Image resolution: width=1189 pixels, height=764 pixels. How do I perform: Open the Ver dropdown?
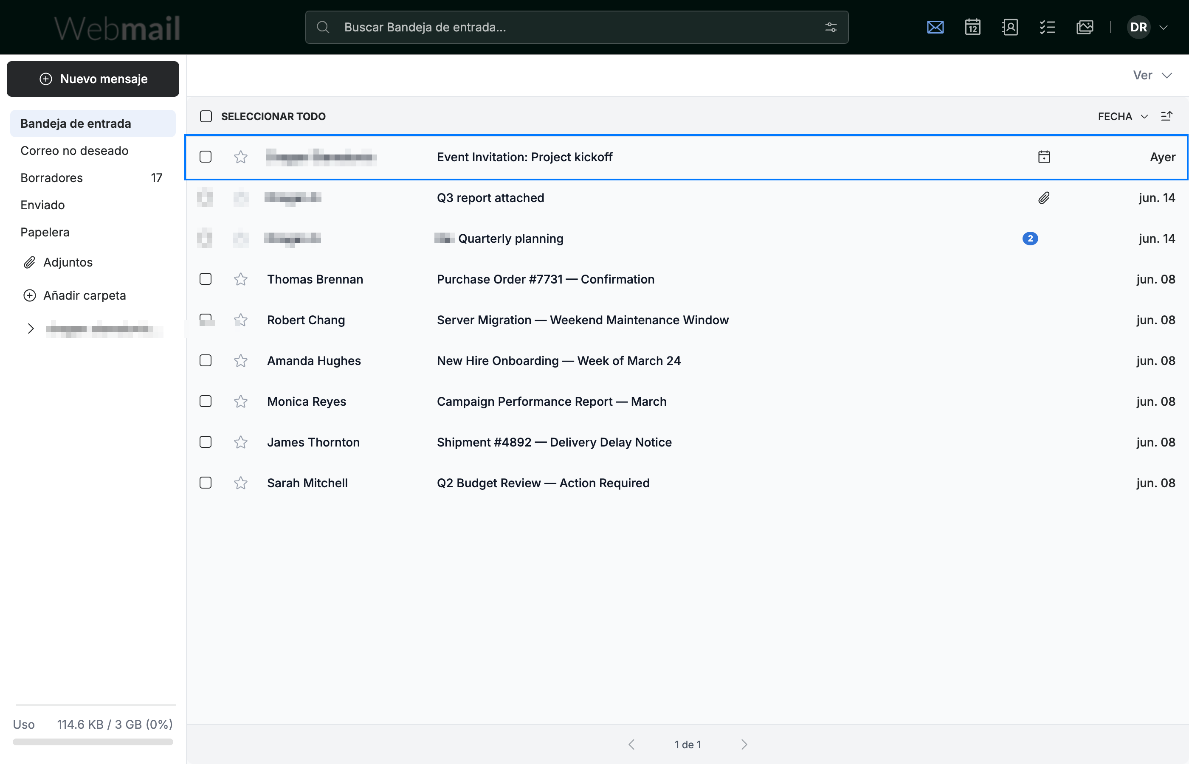(1152, 76)
